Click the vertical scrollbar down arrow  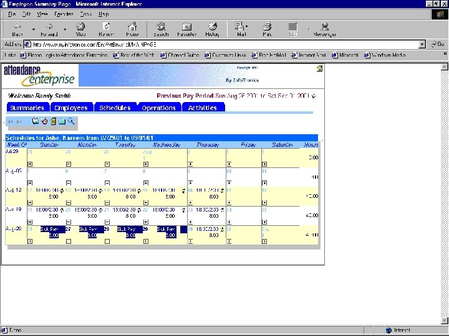tap(444, 320)
